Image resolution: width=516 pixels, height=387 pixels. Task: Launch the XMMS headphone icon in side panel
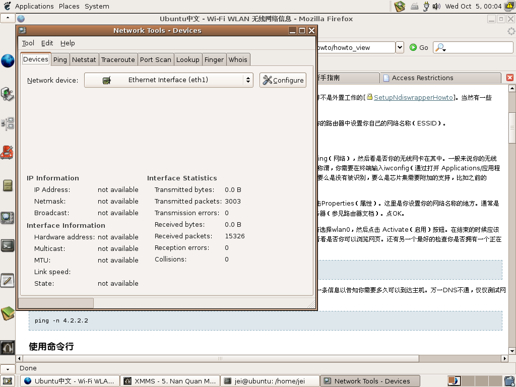point(8,347)
